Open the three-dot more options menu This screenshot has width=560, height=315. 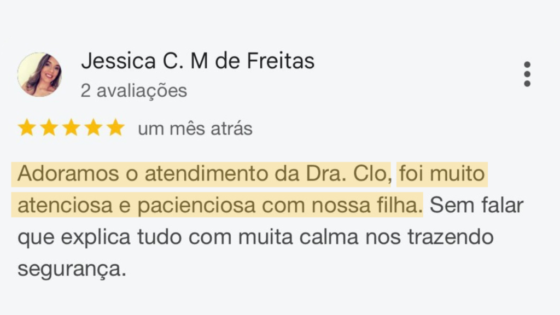point(527,74)
